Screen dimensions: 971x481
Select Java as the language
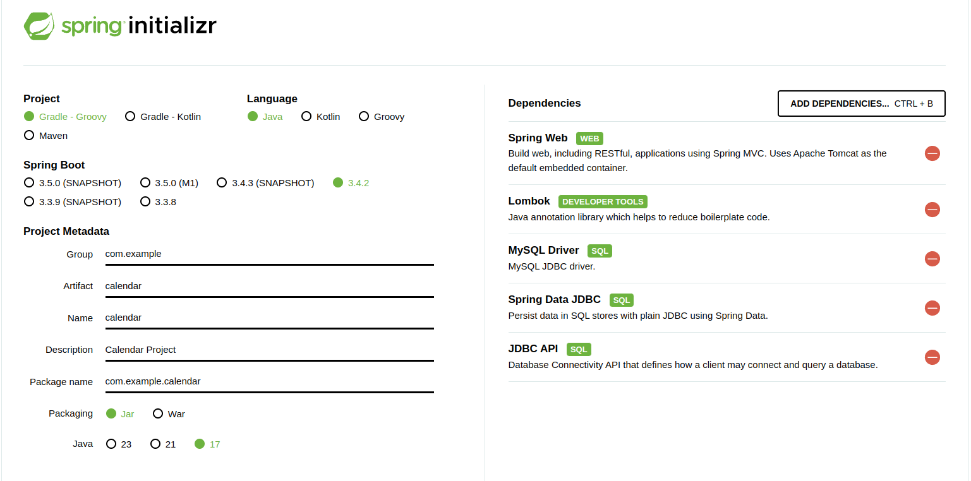click(265, 116)
